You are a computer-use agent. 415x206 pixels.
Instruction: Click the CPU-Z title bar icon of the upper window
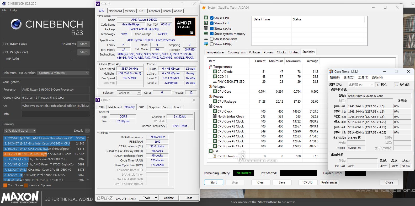pyautogui.click(x=98, y=4)
